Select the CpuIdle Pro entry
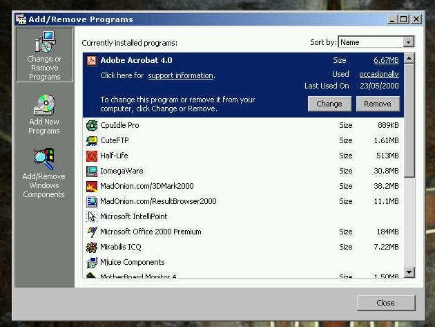The image size is (435, 327). [243, 125]
